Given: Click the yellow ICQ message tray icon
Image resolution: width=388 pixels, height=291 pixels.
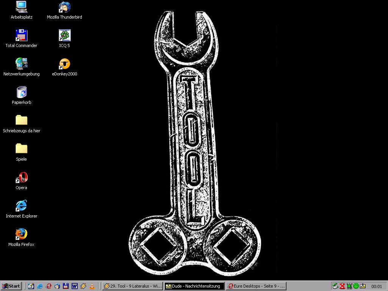Looking at the screenshot, I should [363, 286].
